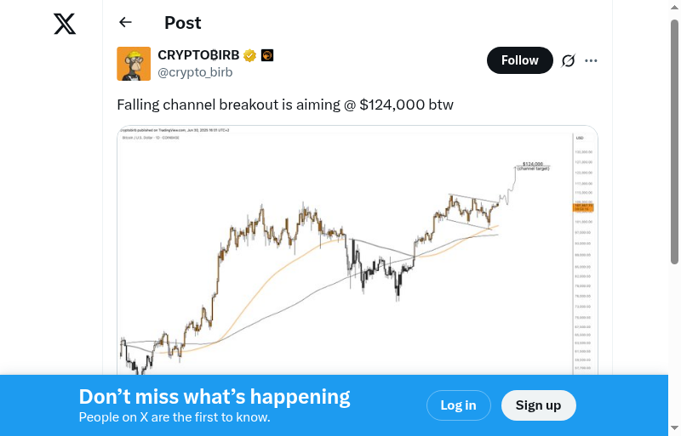The image size is (681, 436).
Task: Click the gold verified badge
Action: click(x=250, y=56)
